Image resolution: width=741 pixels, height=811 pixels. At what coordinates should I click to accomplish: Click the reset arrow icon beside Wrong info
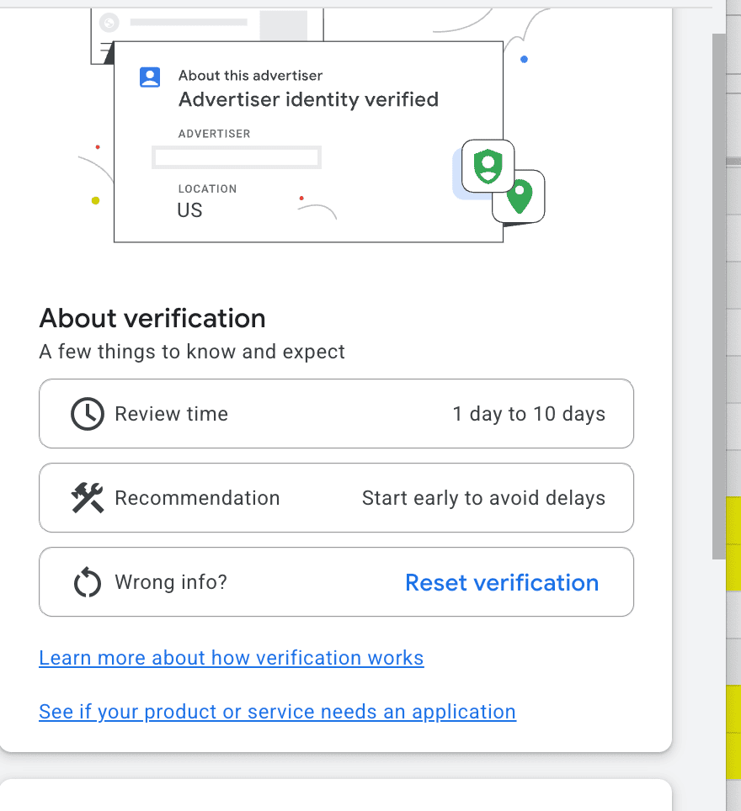pos(87,582)
